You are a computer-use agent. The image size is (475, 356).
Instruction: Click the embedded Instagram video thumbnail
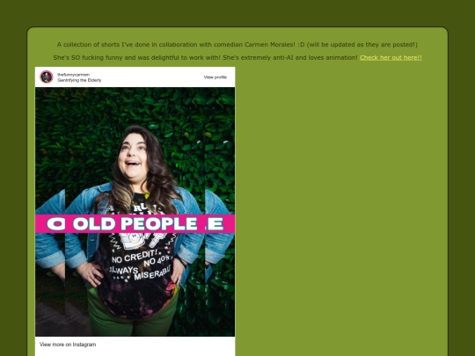tap(135, 212)
